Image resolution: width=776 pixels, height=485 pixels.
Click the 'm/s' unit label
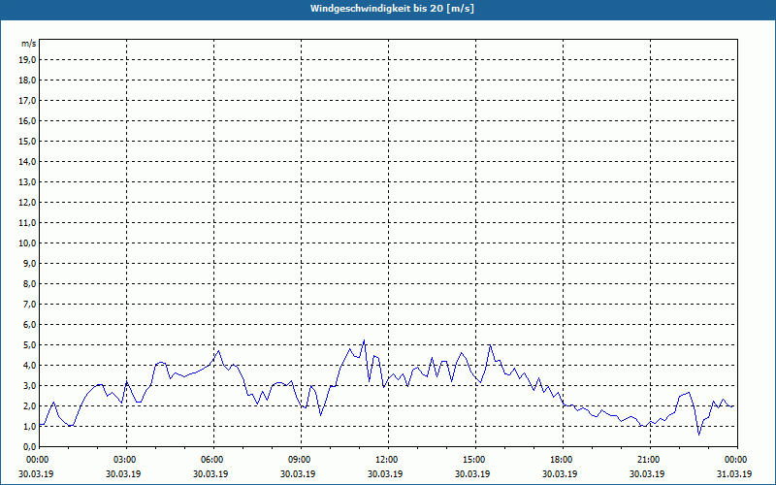pos(28,44)
